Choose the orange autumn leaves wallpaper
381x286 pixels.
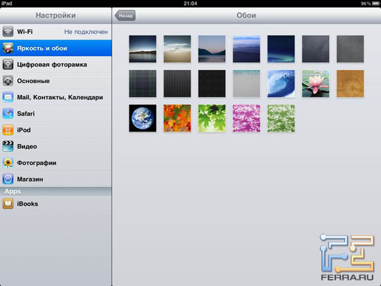click(177, 118)
